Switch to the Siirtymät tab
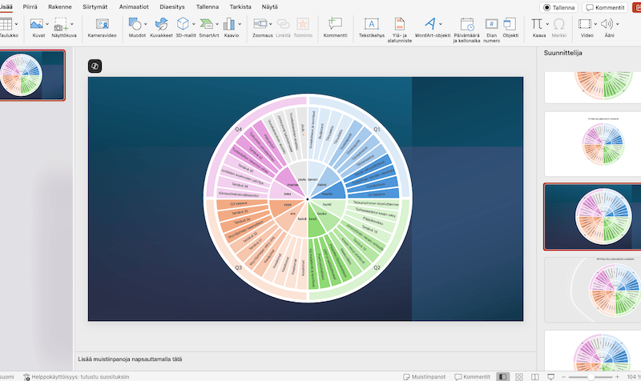The height and width of the screenshot is (381, 641). tap(95, 6)
